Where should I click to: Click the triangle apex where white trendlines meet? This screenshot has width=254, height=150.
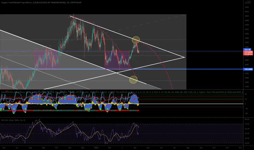[184, 57]
